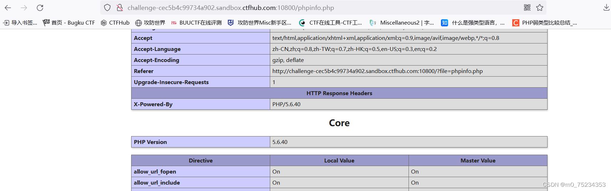Click the blue 知 Zhihu favicon
The width and height of the screenshot is (611, 191).
pos(445,23)
